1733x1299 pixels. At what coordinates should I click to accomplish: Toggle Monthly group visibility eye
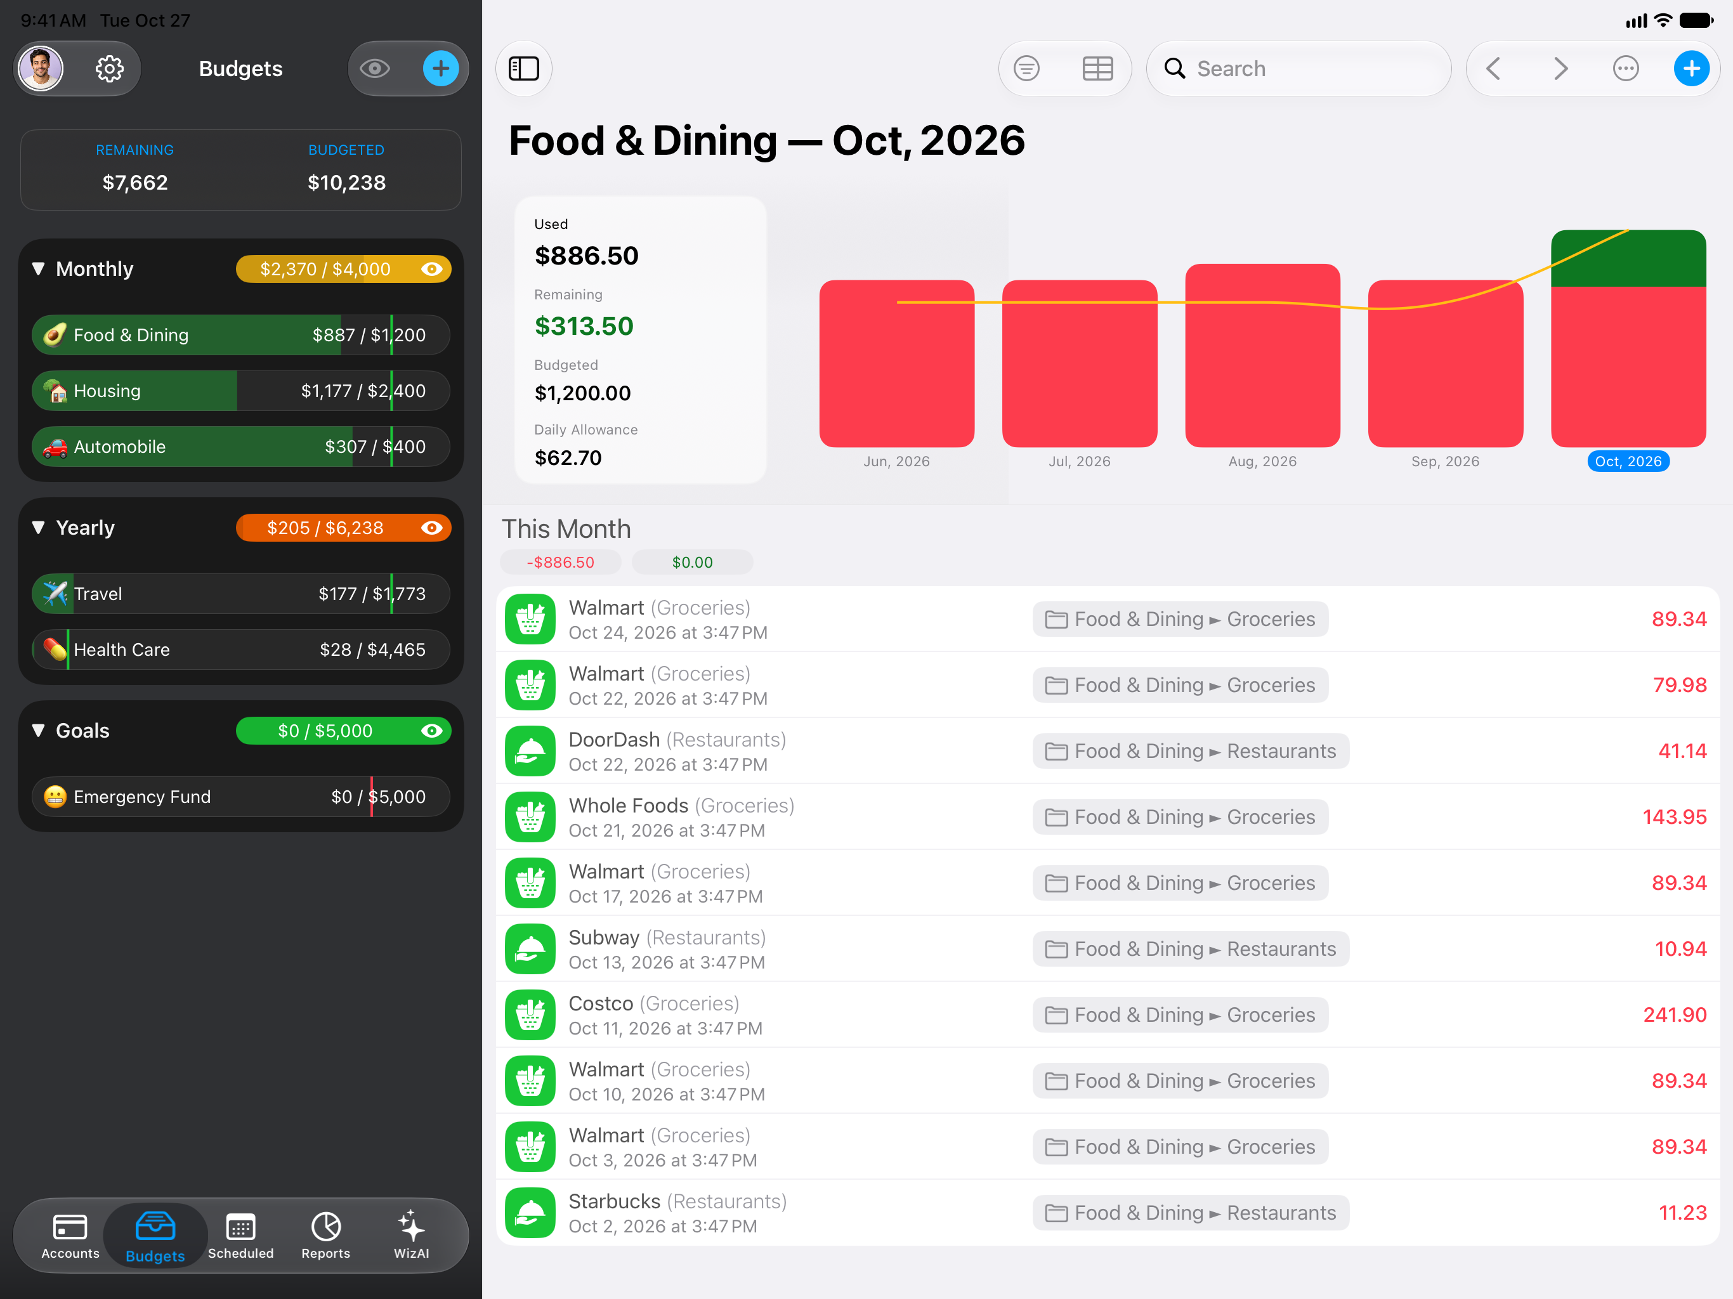click(x=432, y=270)
